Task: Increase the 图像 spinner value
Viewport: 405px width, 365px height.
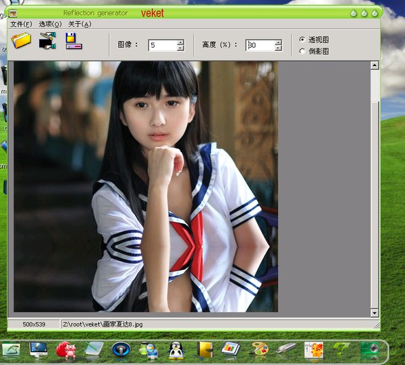Action: coord(180,43)
